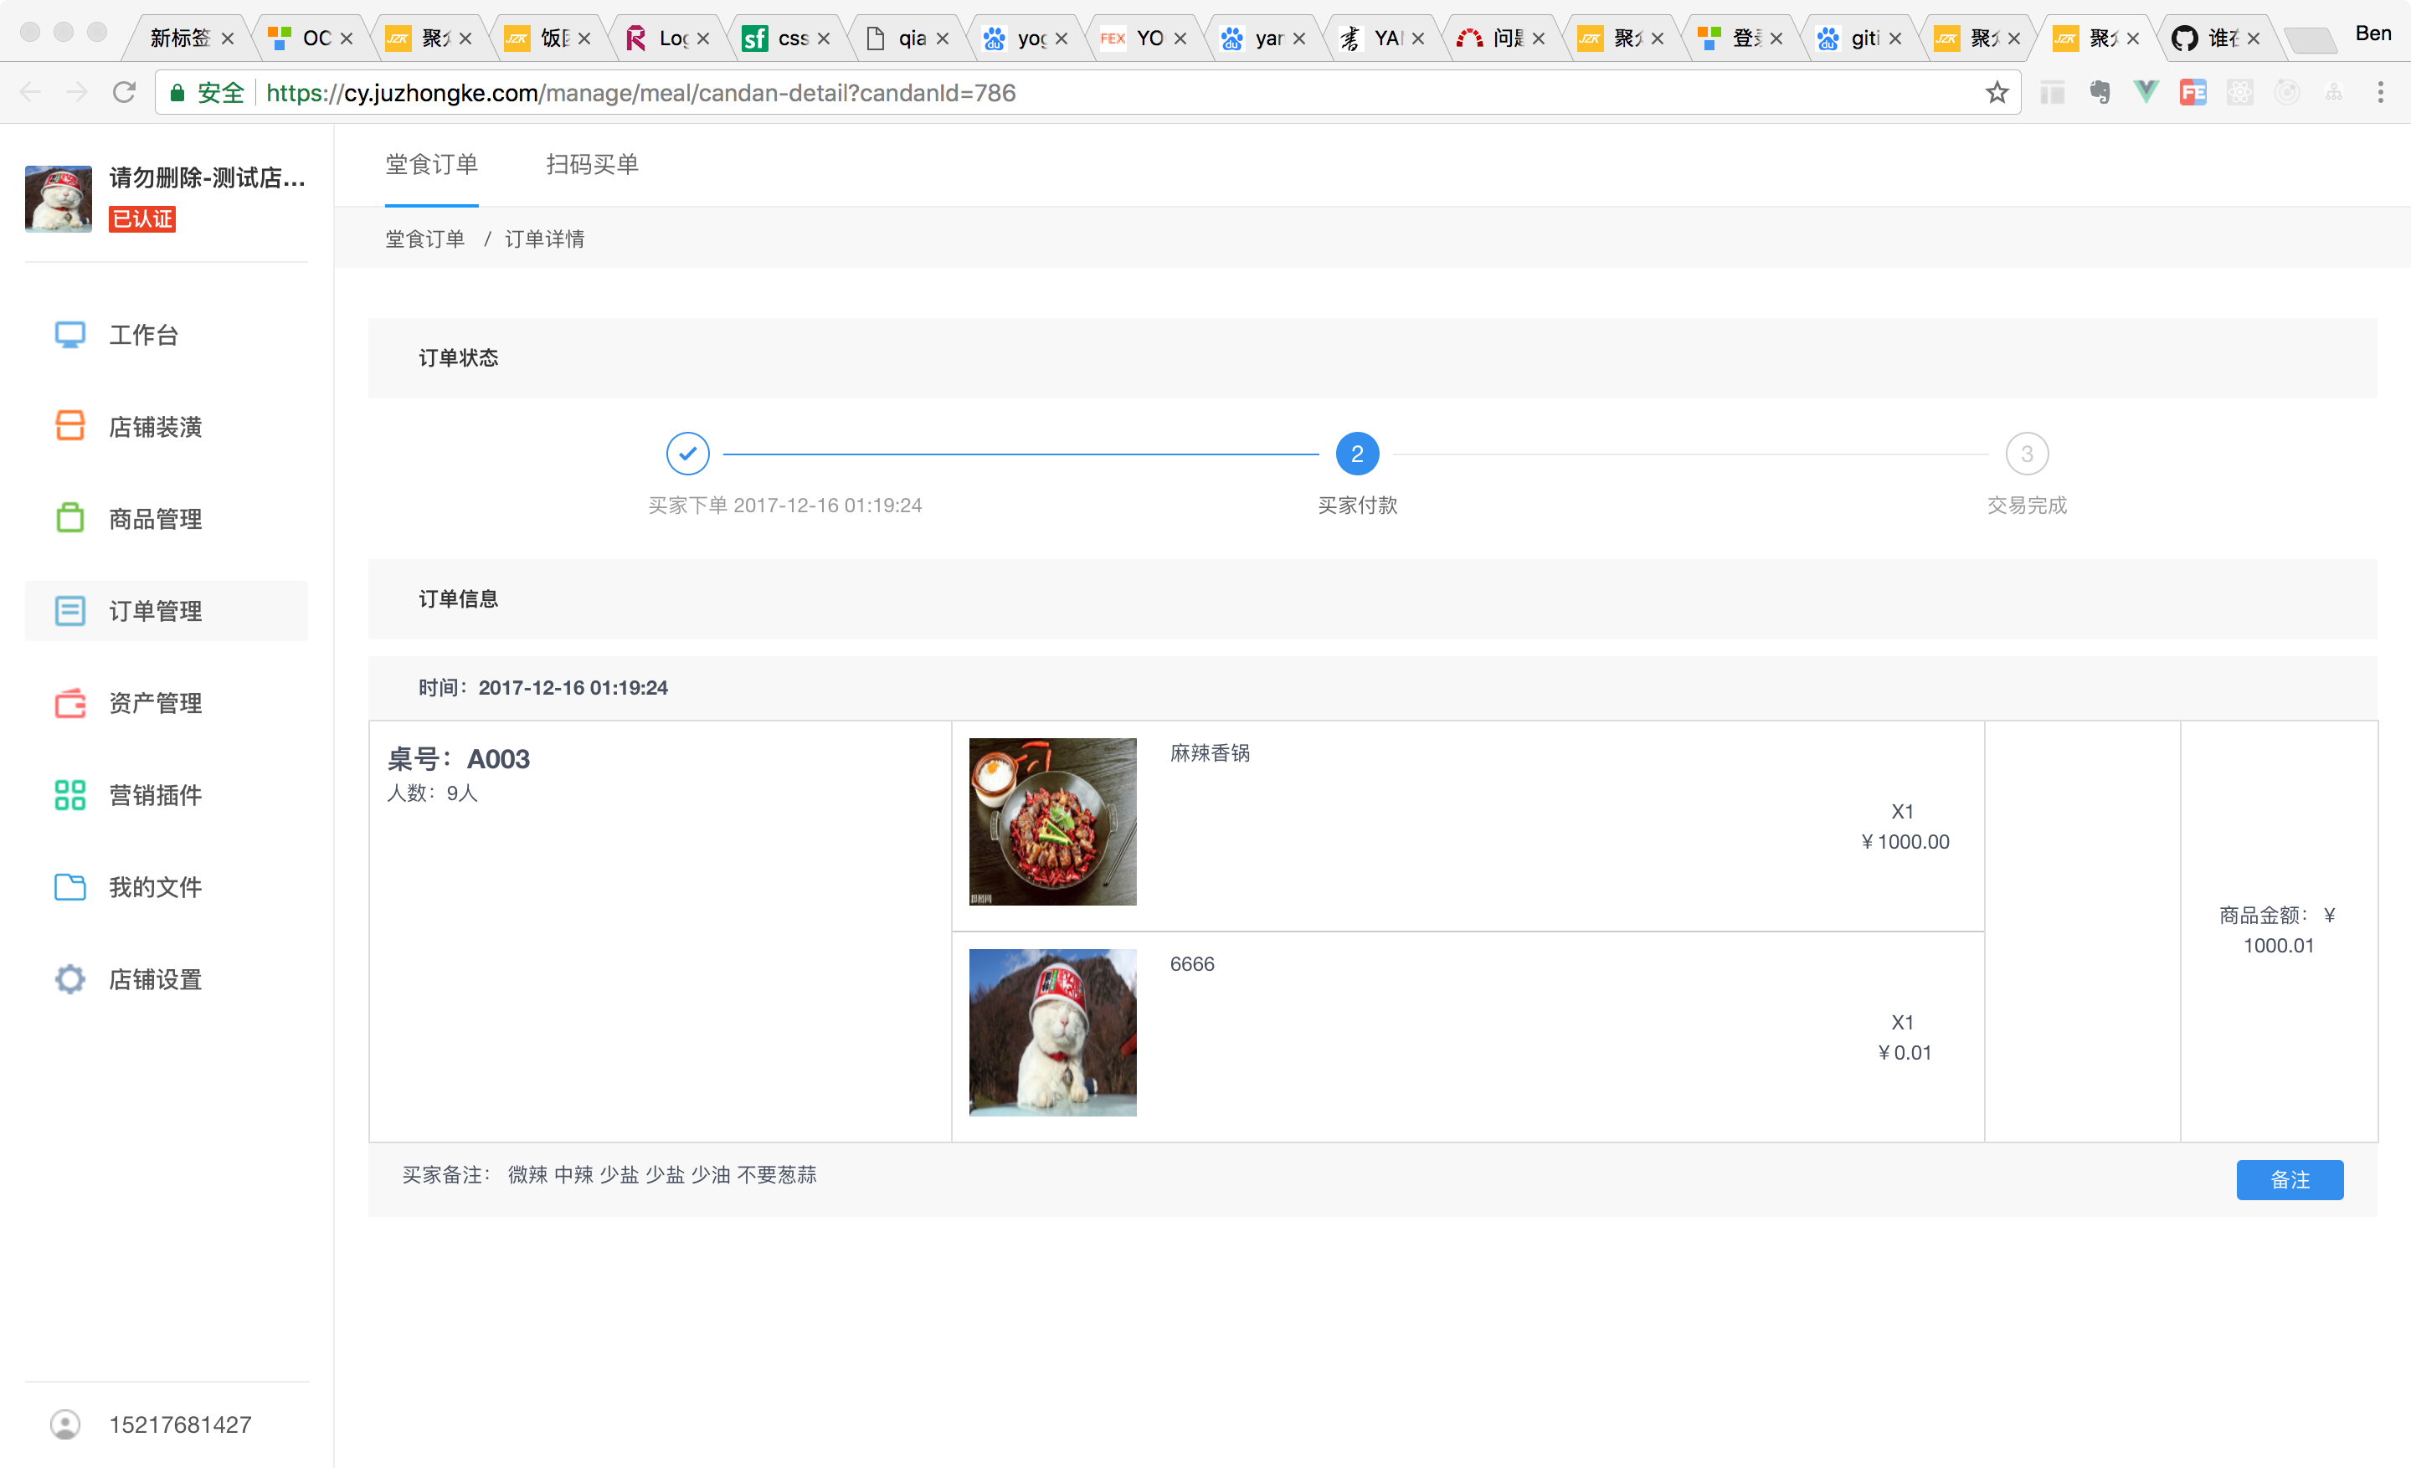This screenshot has width=2411, height=1468.
Task: Open 工作台 in the sidebar
Action: point(167,335)
